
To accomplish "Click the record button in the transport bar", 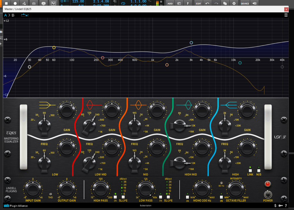I will click(x=15, y=3).
